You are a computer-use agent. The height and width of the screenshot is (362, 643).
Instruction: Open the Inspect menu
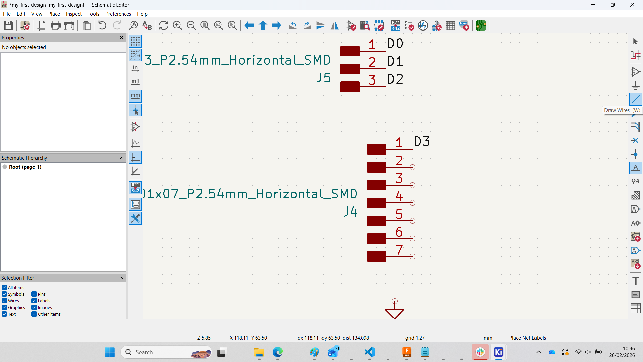tap(74, 14)
